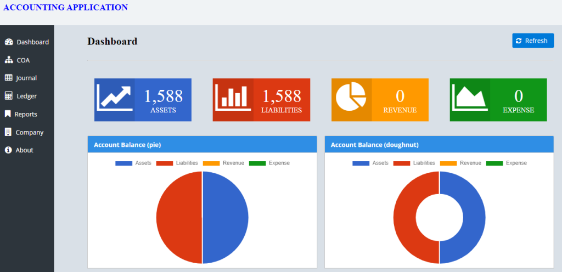Click the Ledger calculator icon
The width and height of the screenshot is (562, 272).
coord(9,96)
